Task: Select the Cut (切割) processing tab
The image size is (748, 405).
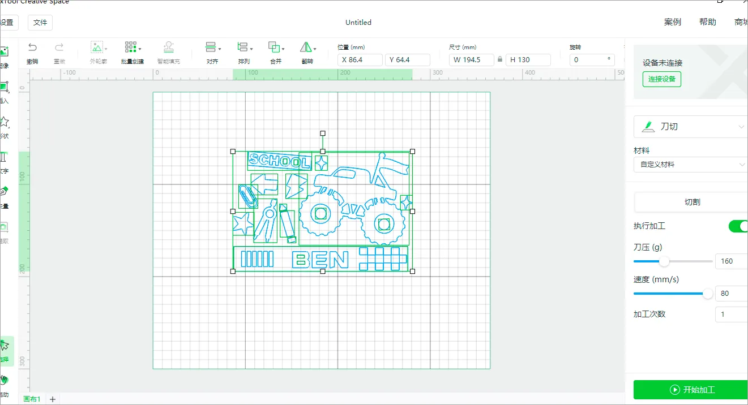Action: 691,202
